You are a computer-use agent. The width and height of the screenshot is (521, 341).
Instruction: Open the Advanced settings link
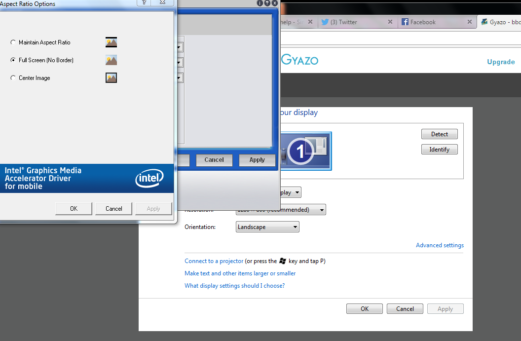tap(440, 245)
